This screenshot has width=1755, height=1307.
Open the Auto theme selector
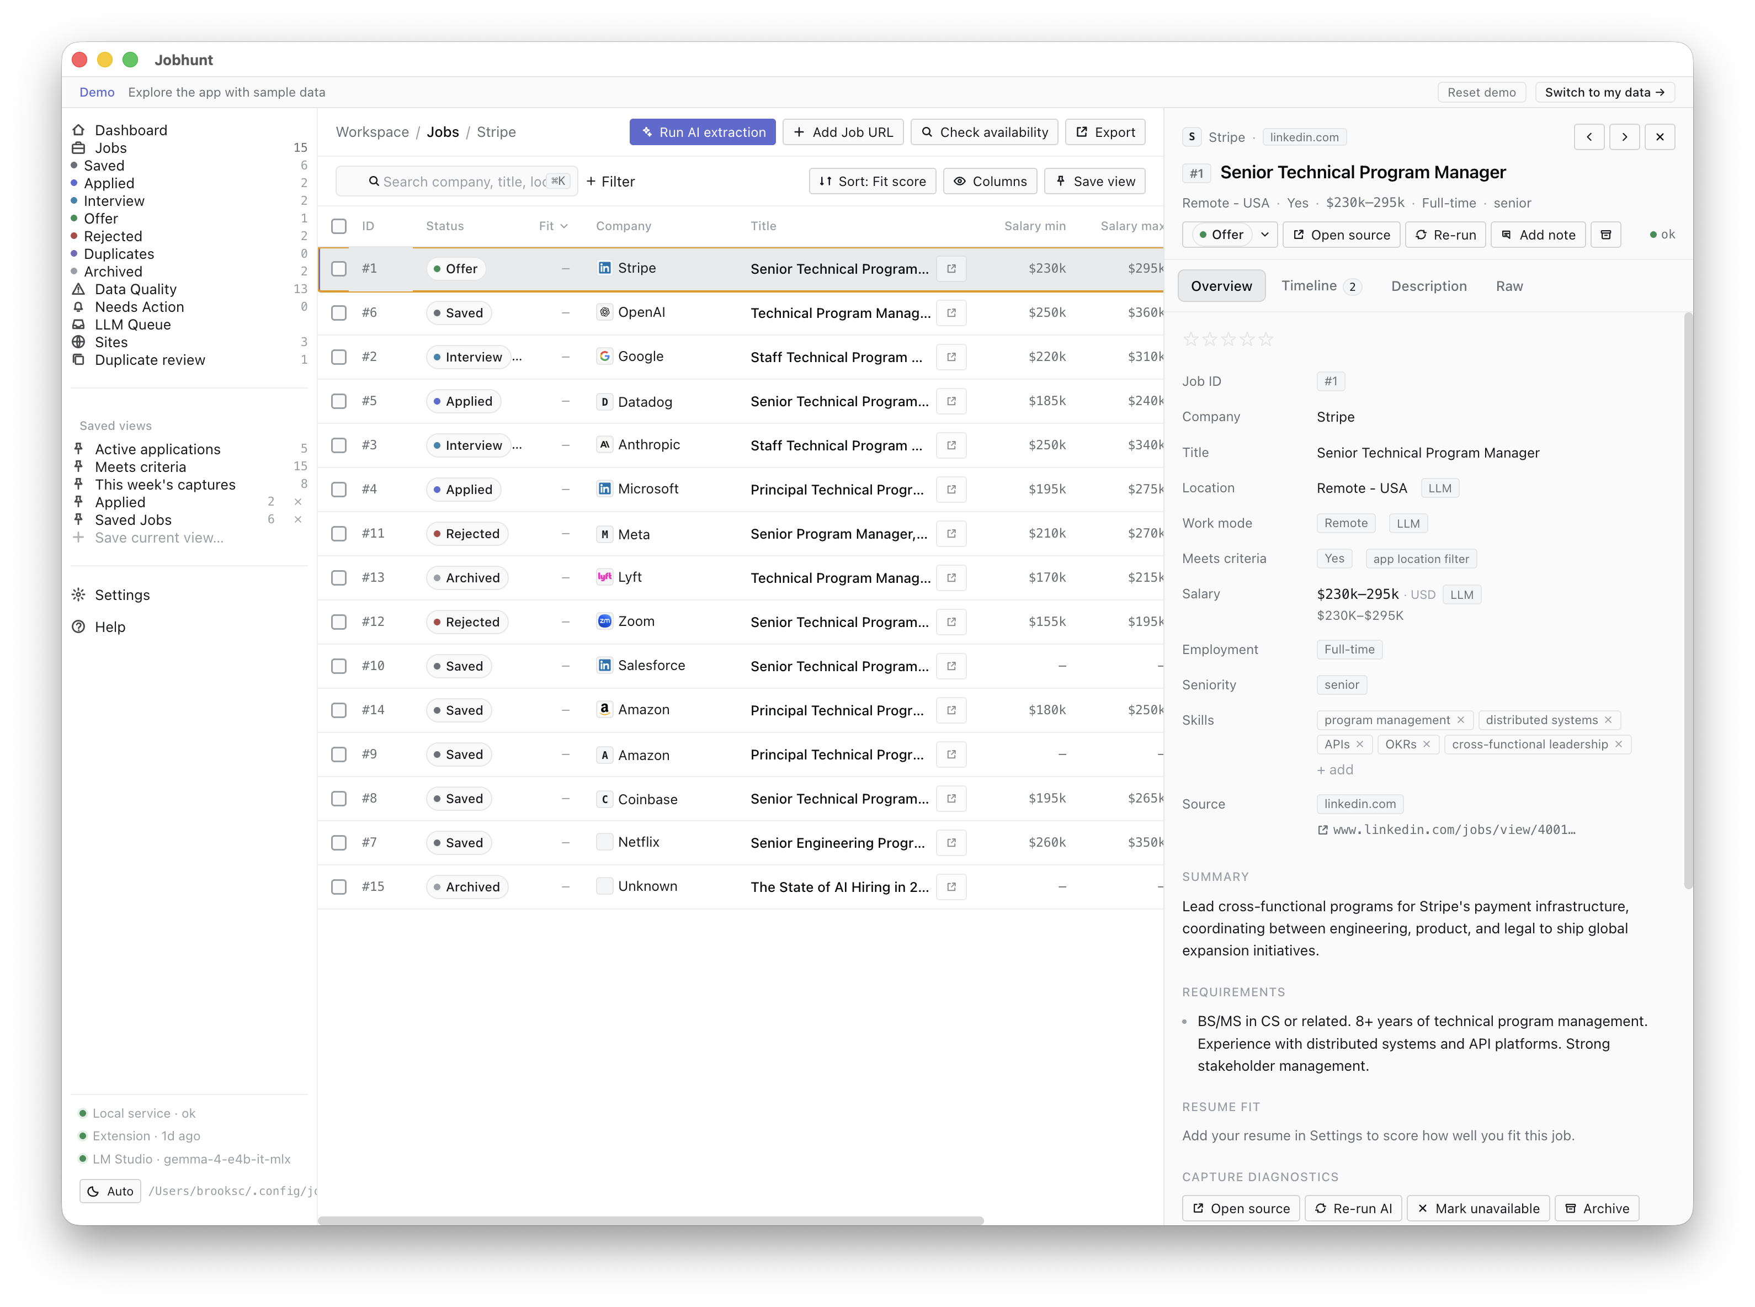click(110, 1191)
